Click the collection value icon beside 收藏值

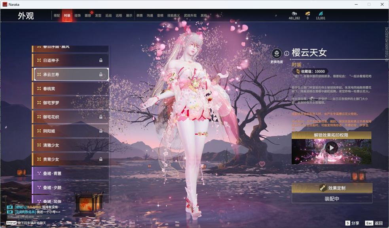298,71
